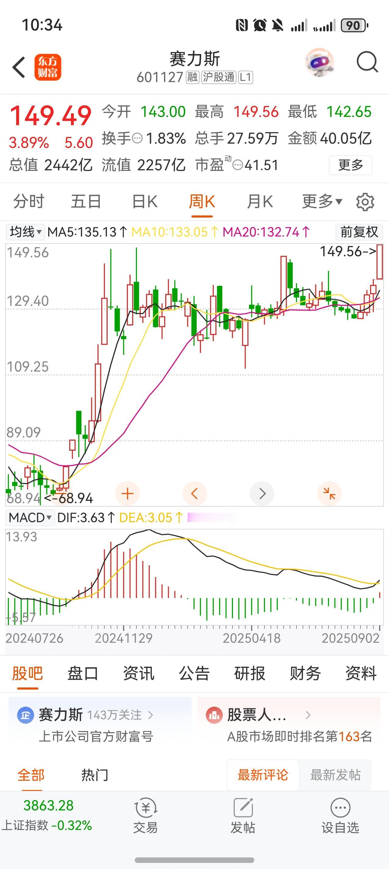
Task: Expand the 赛力斯 143万关注 chevron
Action: (x=151, y=715)
